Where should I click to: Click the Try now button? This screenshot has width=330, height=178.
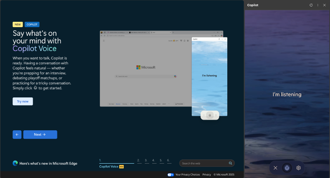click(23, 101)
